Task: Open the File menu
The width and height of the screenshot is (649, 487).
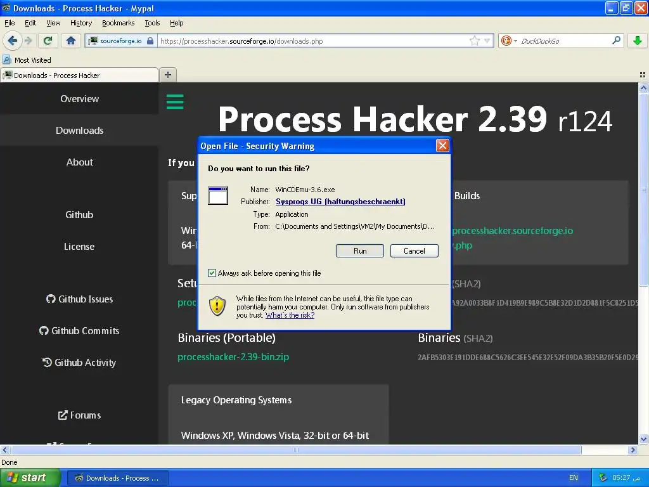Action: pyautogui.click(x=10, y=23)
